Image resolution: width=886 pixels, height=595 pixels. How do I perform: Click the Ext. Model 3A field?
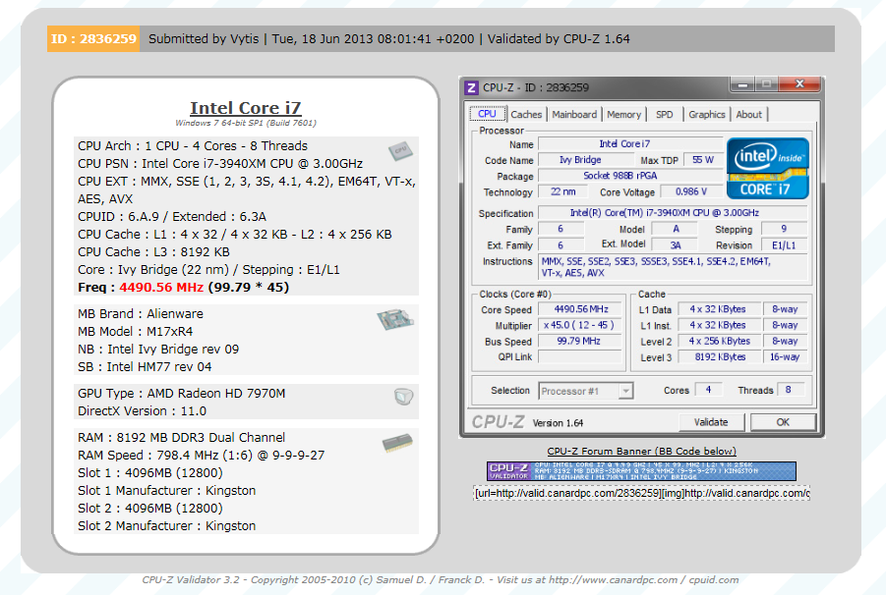pyautogui.click(x=676, y=244)
